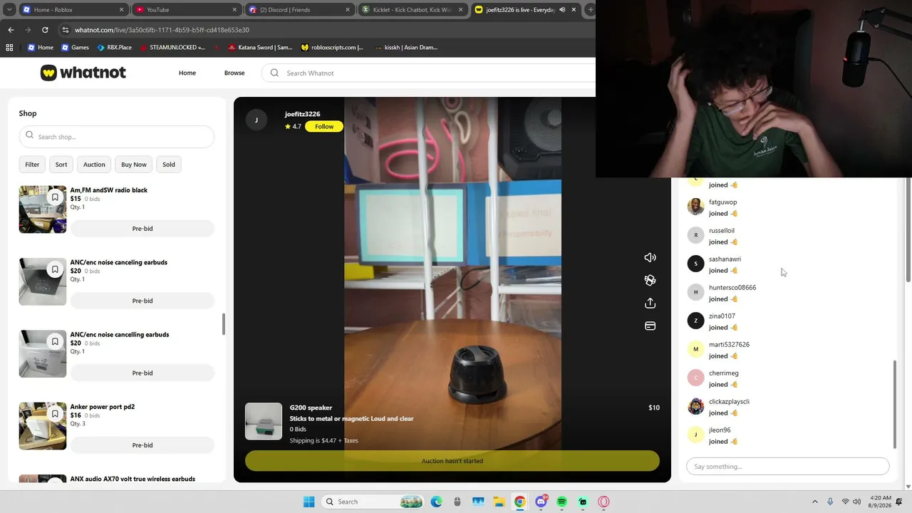Open the Games bookmark
The height and width of the screenshot is (513, 912).
[x=75, y=48]
